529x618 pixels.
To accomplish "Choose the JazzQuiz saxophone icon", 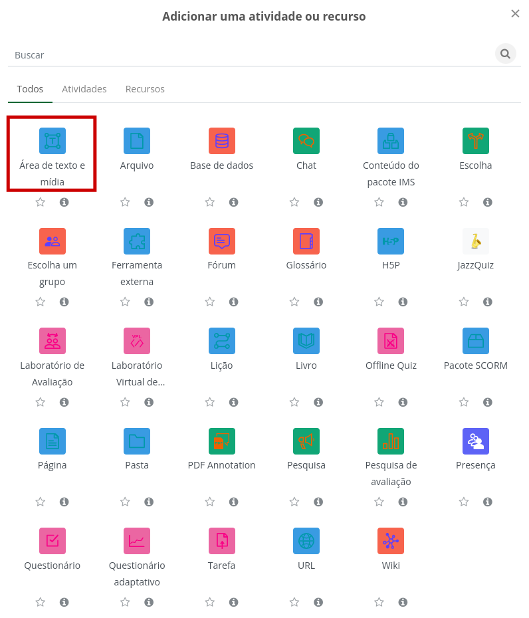I will [475, 241].
